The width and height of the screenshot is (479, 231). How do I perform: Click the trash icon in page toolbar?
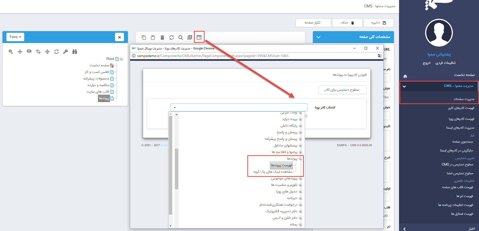point(162,37)
